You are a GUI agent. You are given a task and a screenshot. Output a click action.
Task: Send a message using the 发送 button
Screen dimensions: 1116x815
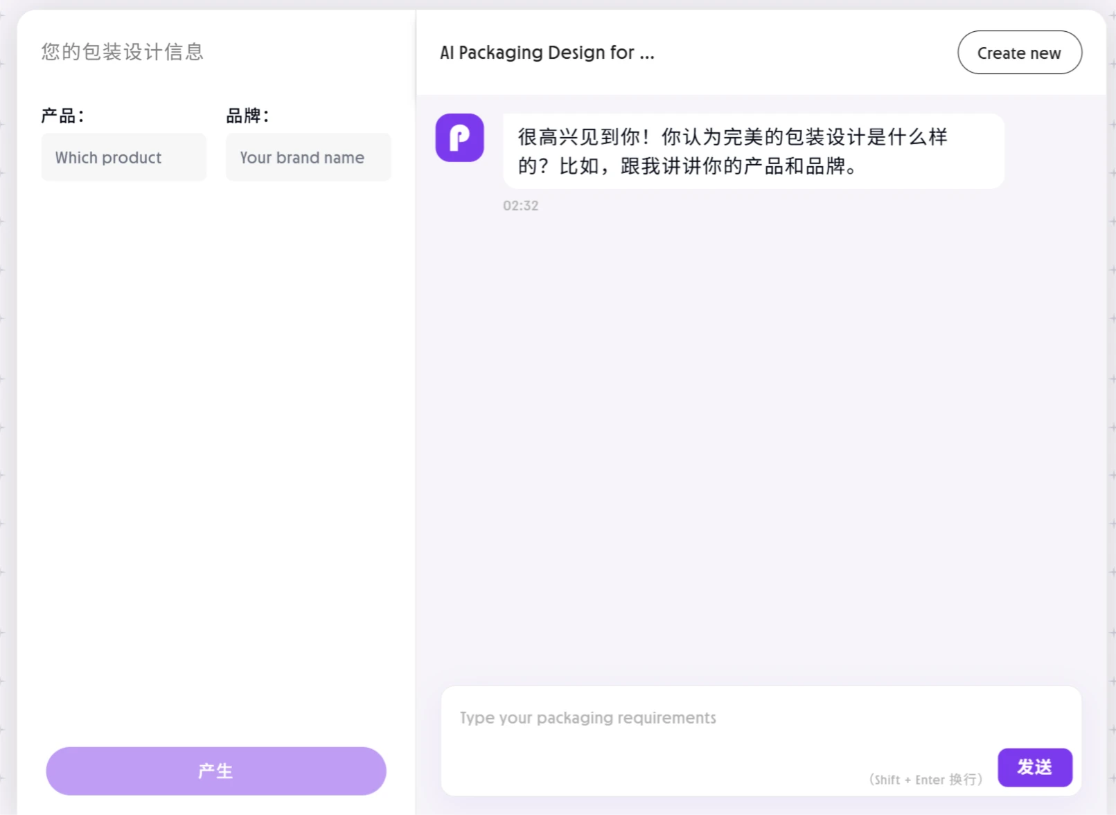(x=1035, y=767)
